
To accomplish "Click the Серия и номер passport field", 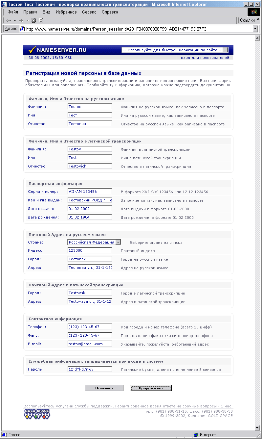I will pos(90,192).
